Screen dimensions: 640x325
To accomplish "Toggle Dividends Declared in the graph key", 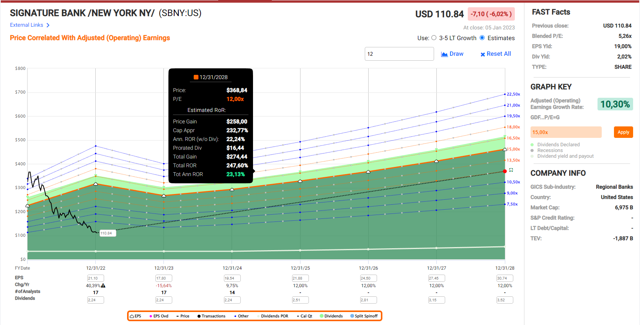I will pyautogui.click(x=532, y=145).
